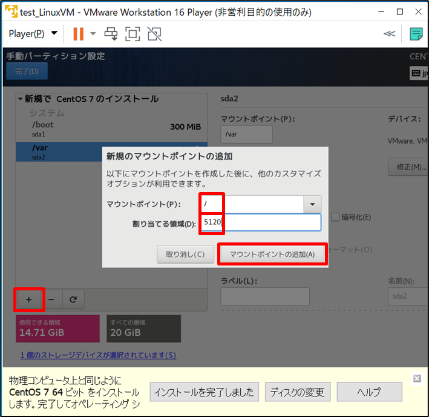
Task: Maximize the VMware Player window
Action: point(400,12)
